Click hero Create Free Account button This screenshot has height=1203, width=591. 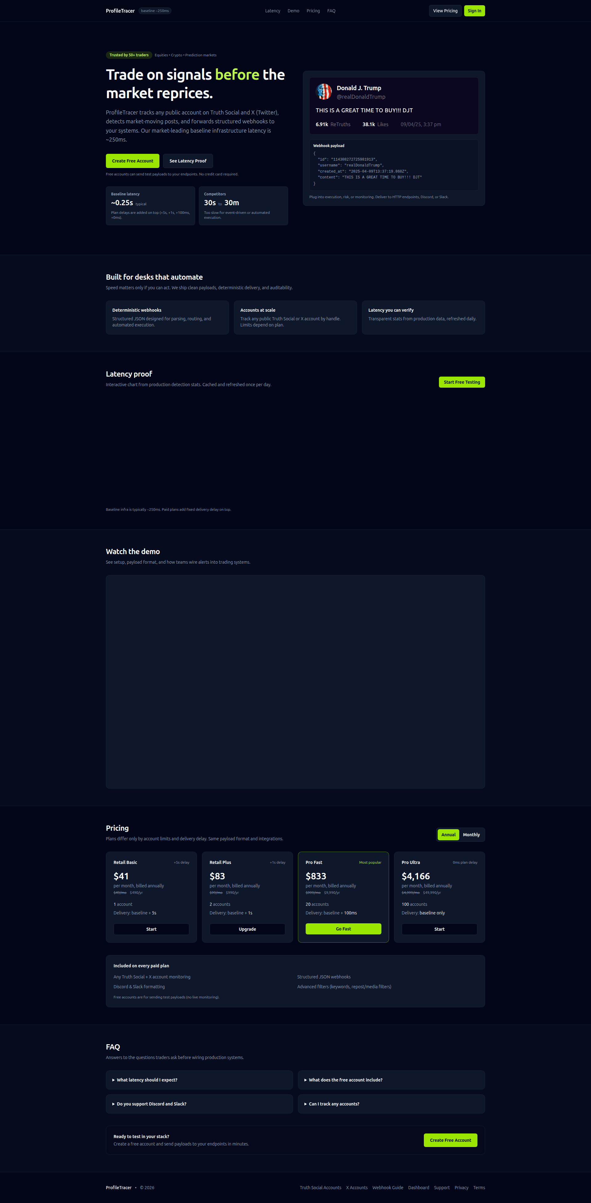click(133, 161)
